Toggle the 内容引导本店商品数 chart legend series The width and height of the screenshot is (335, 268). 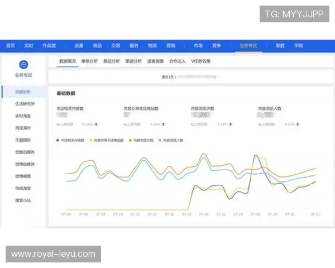(x=107, y=140)
